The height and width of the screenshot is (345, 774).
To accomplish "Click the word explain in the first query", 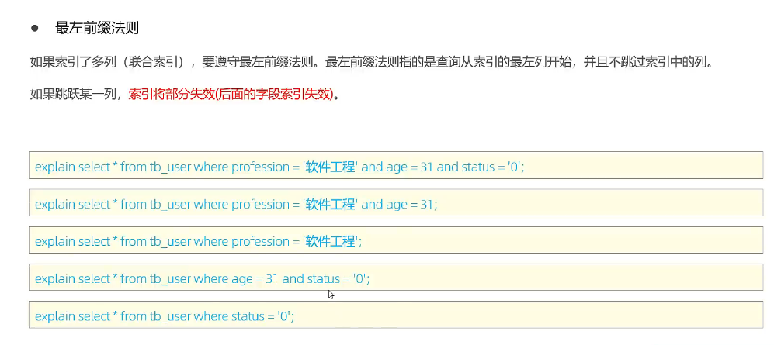I will pyautogui.click(x=55, y=167).
